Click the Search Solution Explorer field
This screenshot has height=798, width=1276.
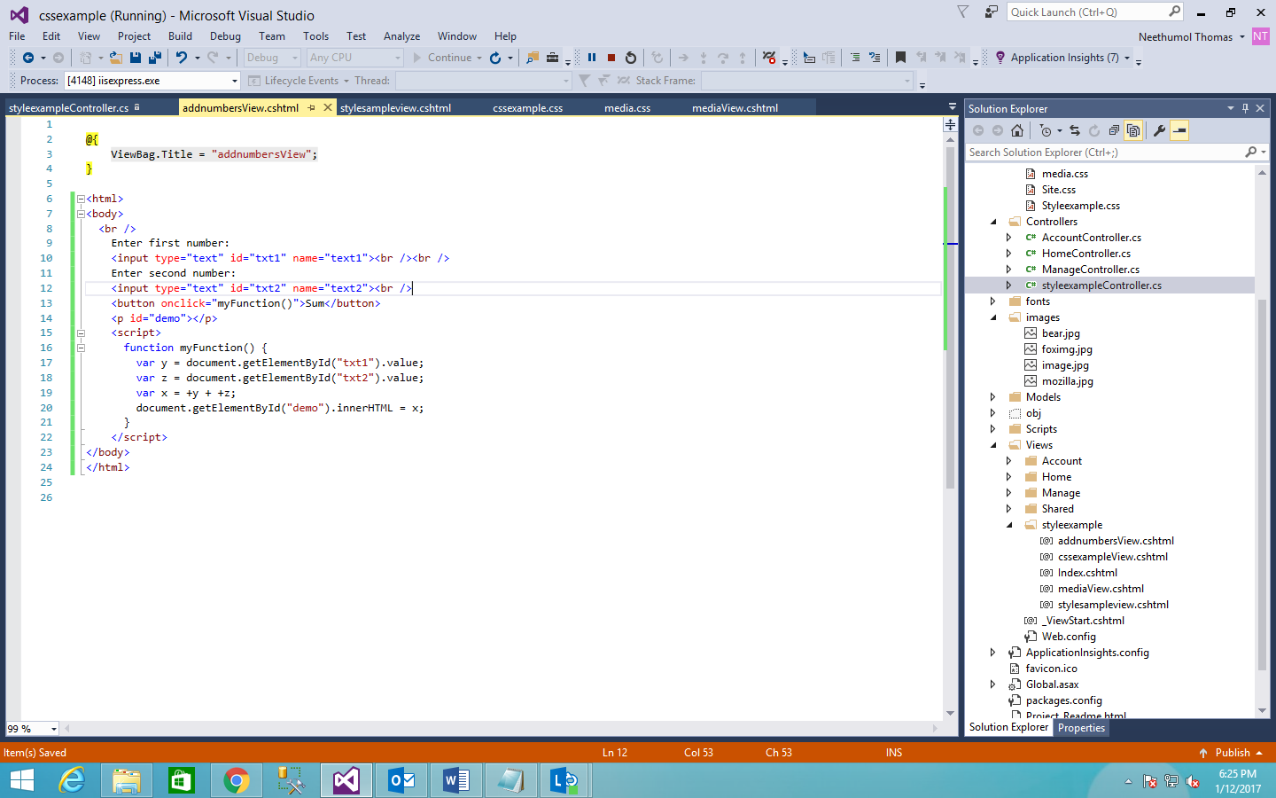[1117, 153]
